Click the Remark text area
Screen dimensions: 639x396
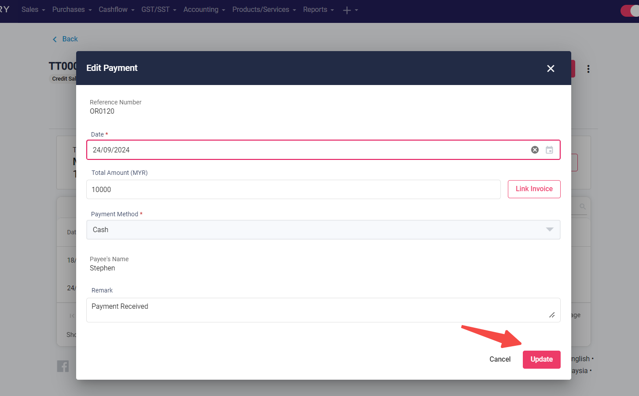(323, 310)
